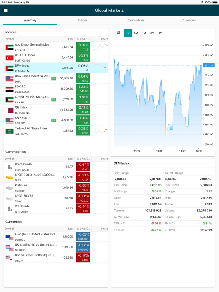The width and height of the screenshot is (219, 292).
Task: Select the Dow Jones Industrial Average row
Action: 56,78
